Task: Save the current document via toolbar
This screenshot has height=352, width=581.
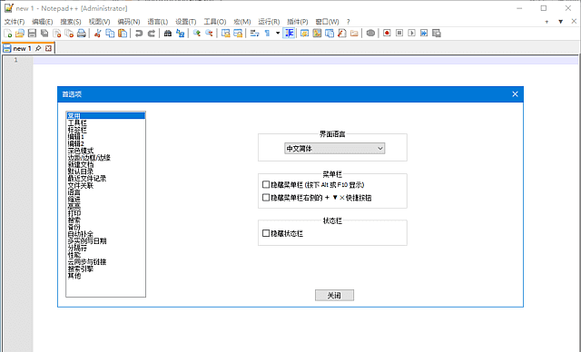Action: coord(33,34)
